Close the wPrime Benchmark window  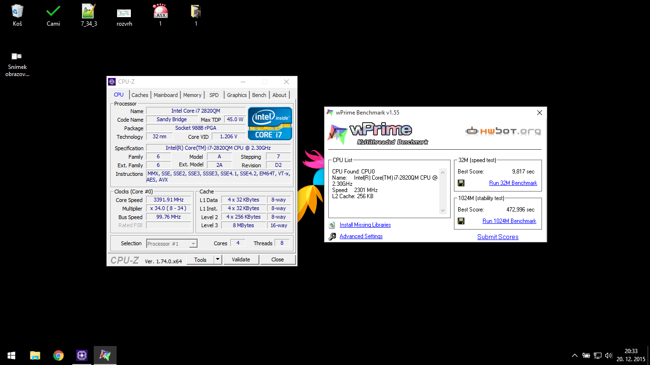pyautogui.click(x=540, y=113)
